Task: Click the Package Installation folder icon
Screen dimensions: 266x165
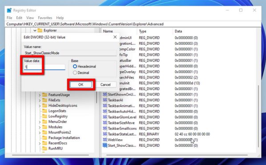Action: tap(44, 138)
